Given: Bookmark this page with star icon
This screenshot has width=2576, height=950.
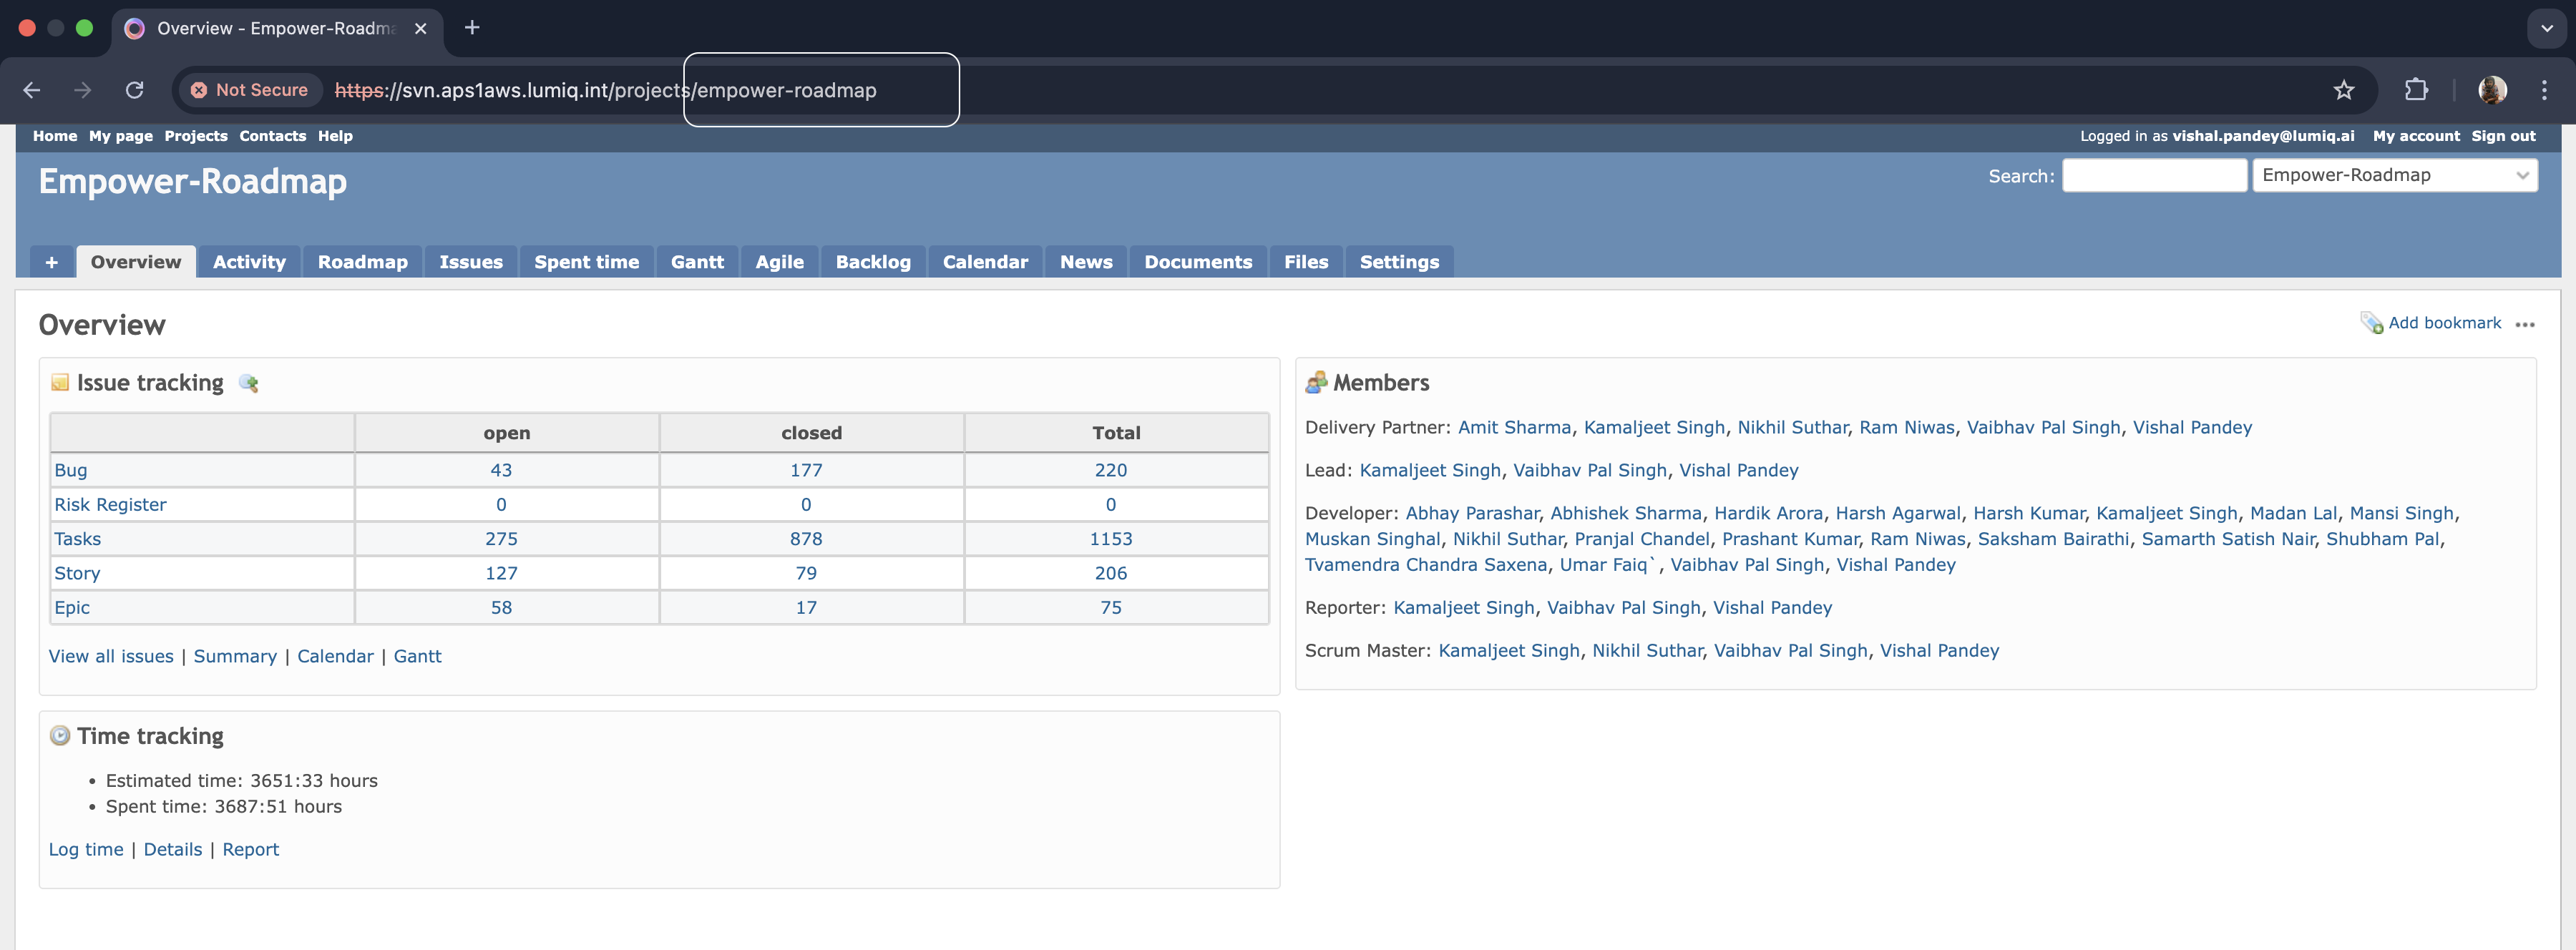Looking at the screenshot, I should pyautogui.click(x=2343, y=90).
